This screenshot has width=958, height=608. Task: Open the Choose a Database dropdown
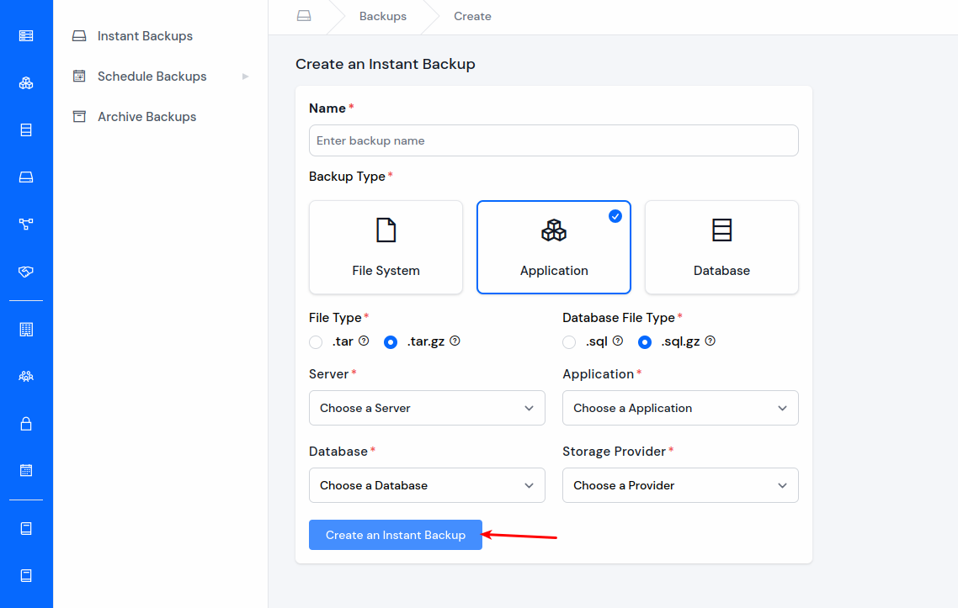pos(427,485)
